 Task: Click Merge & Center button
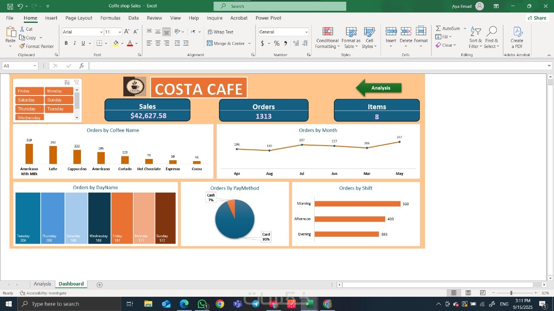pos(226,43)
